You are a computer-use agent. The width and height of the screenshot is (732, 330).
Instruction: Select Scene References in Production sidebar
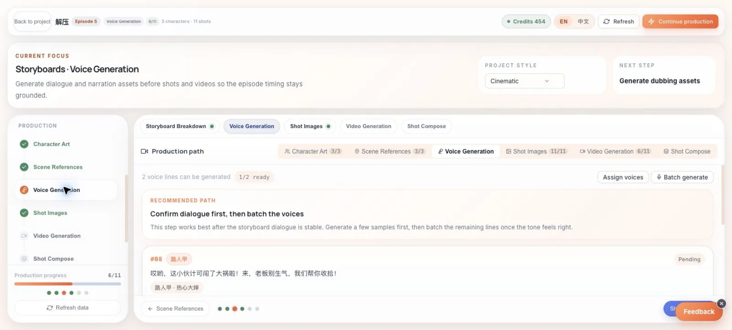(x=66, y=167)
